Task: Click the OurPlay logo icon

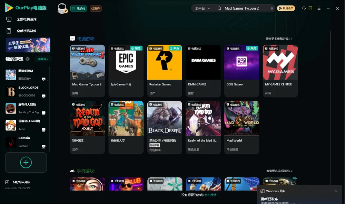Action: 9,8
